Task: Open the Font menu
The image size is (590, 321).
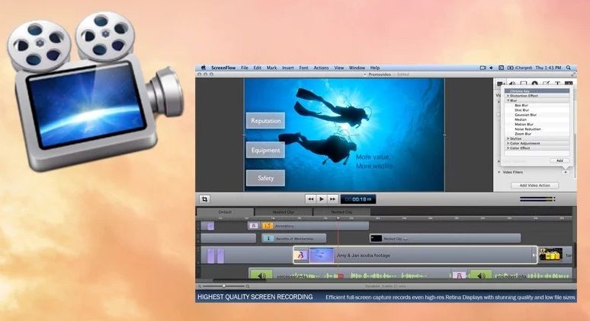Action: tap(303, 68)
